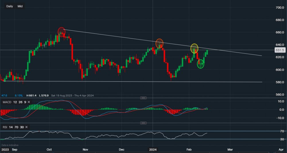Screen dimensions: 287x153
Task: Click the Mar label on time axis
Action: click(230, 150)
